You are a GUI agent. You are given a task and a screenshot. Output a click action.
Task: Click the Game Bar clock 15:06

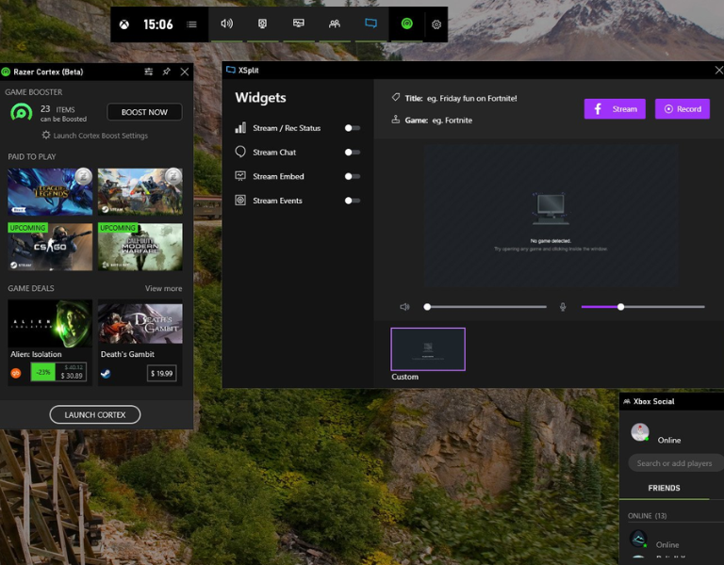(158, 24)
